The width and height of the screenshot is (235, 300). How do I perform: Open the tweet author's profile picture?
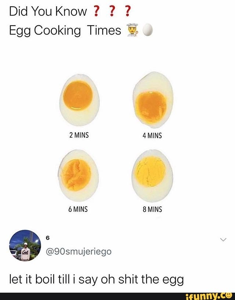[x=25, y=246]
